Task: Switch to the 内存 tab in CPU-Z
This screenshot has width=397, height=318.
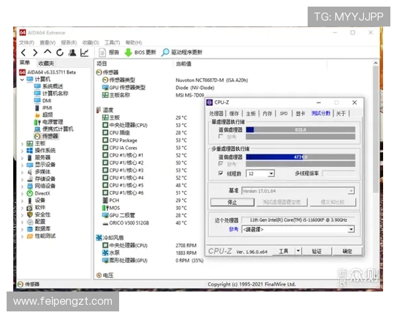Action: (267, 113)
